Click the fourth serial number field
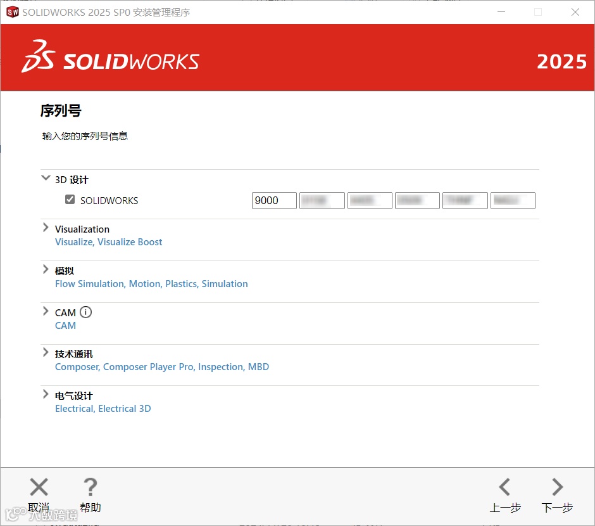Viewport: 595px width, 526px height. click(x=417, y=200)
